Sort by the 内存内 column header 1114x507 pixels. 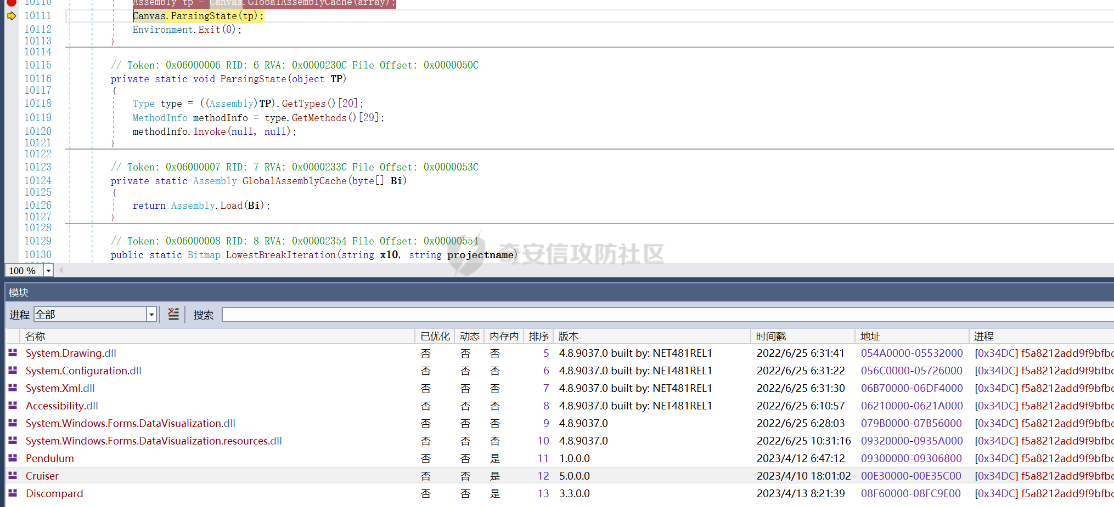pyautogui.click(x=504, y=336)
